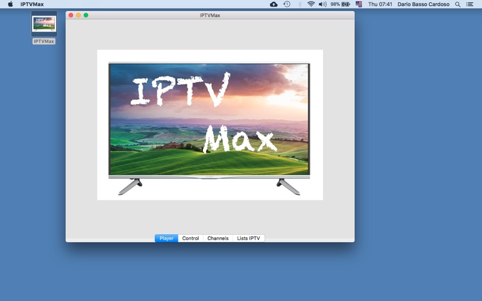Click the 98% battery indicator
Viewport: 482px width, 301px height.
340,4
